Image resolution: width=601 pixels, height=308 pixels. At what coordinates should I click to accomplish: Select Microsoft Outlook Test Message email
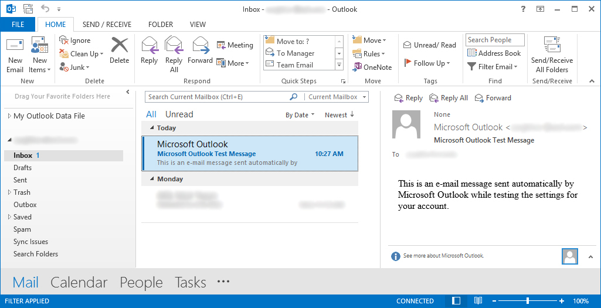[250, 154]
